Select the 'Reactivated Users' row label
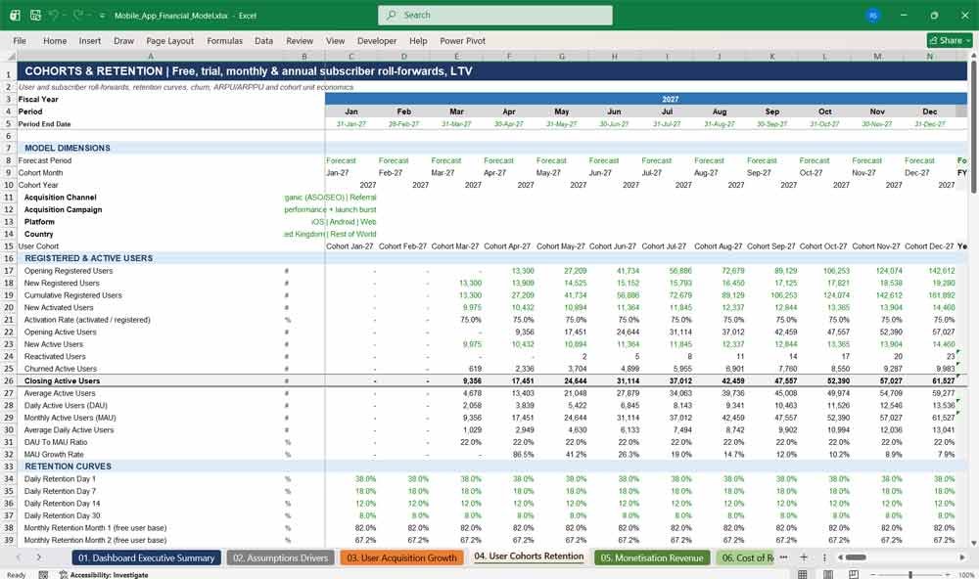 tap(55, 356)
